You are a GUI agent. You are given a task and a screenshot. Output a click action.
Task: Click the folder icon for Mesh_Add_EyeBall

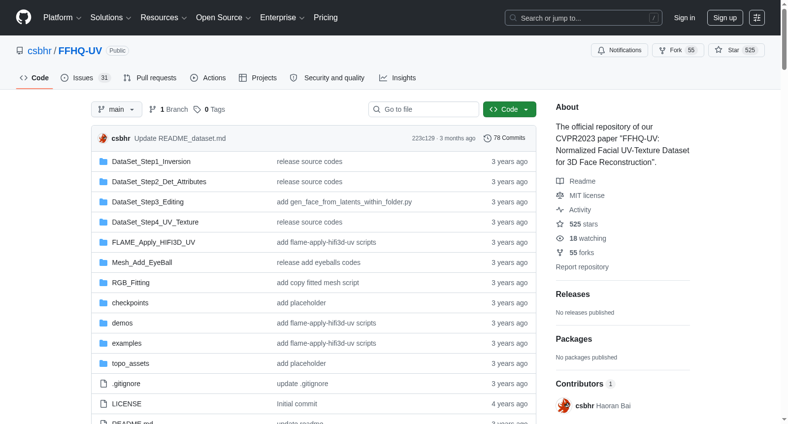(103, 262)
